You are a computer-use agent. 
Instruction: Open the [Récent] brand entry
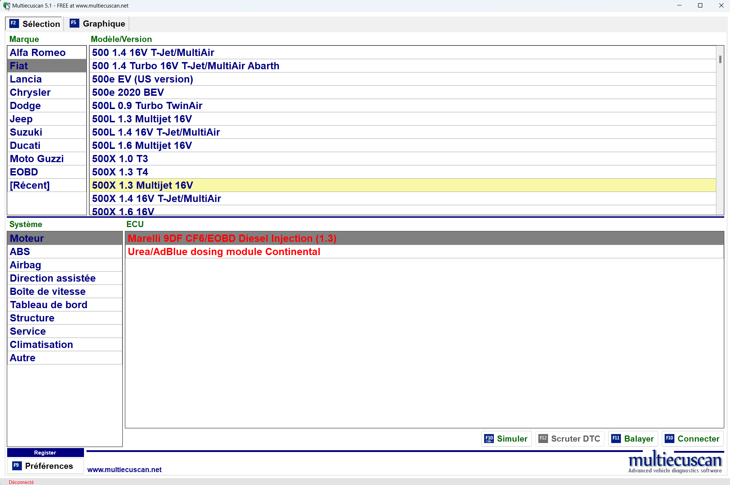coord(30,185)
